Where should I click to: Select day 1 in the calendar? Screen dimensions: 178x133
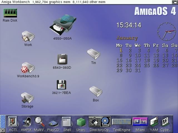(x=121, y=50)
